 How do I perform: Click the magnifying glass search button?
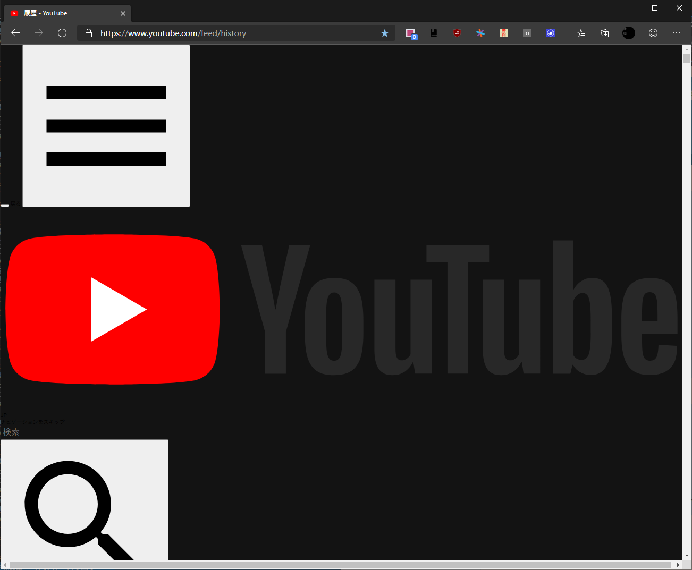click(x=85, y=500)
